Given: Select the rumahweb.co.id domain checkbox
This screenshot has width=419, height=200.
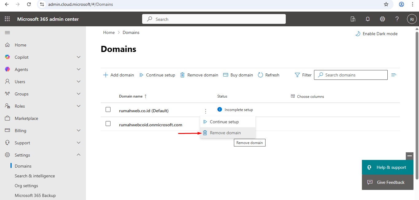Looking at the screenshot, I should point(108,109).
